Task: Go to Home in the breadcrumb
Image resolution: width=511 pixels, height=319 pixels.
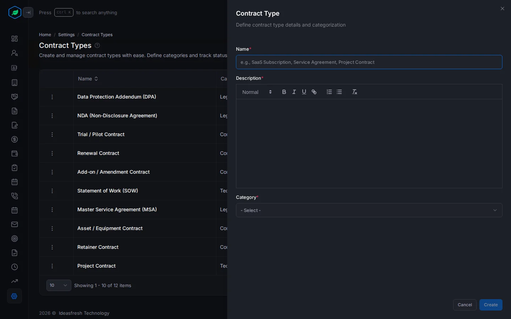Action: click(45, 35)
